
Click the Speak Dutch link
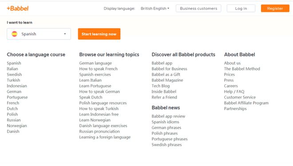coord(91,97)
